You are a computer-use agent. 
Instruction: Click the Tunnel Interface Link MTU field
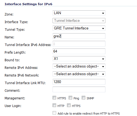click(x=79, y=82)
